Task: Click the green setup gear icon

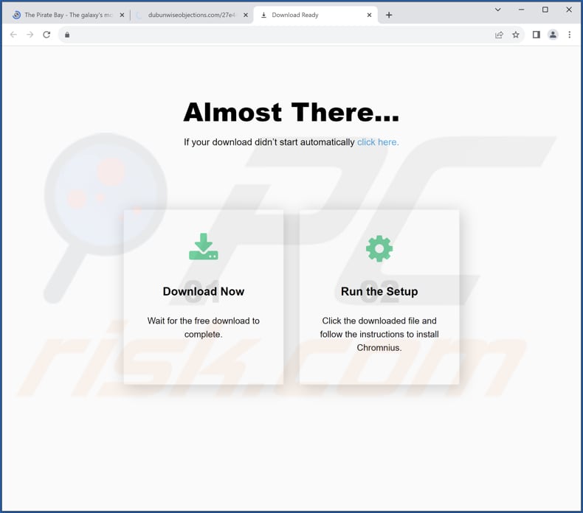Action: (x=379, y=248)
